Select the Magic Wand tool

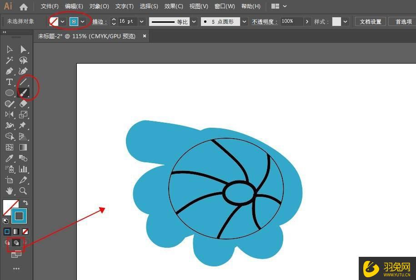[10, 60]
